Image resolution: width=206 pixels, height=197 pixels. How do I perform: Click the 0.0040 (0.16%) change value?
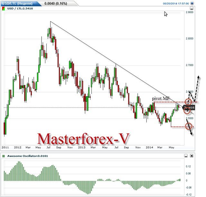point(56,4)
